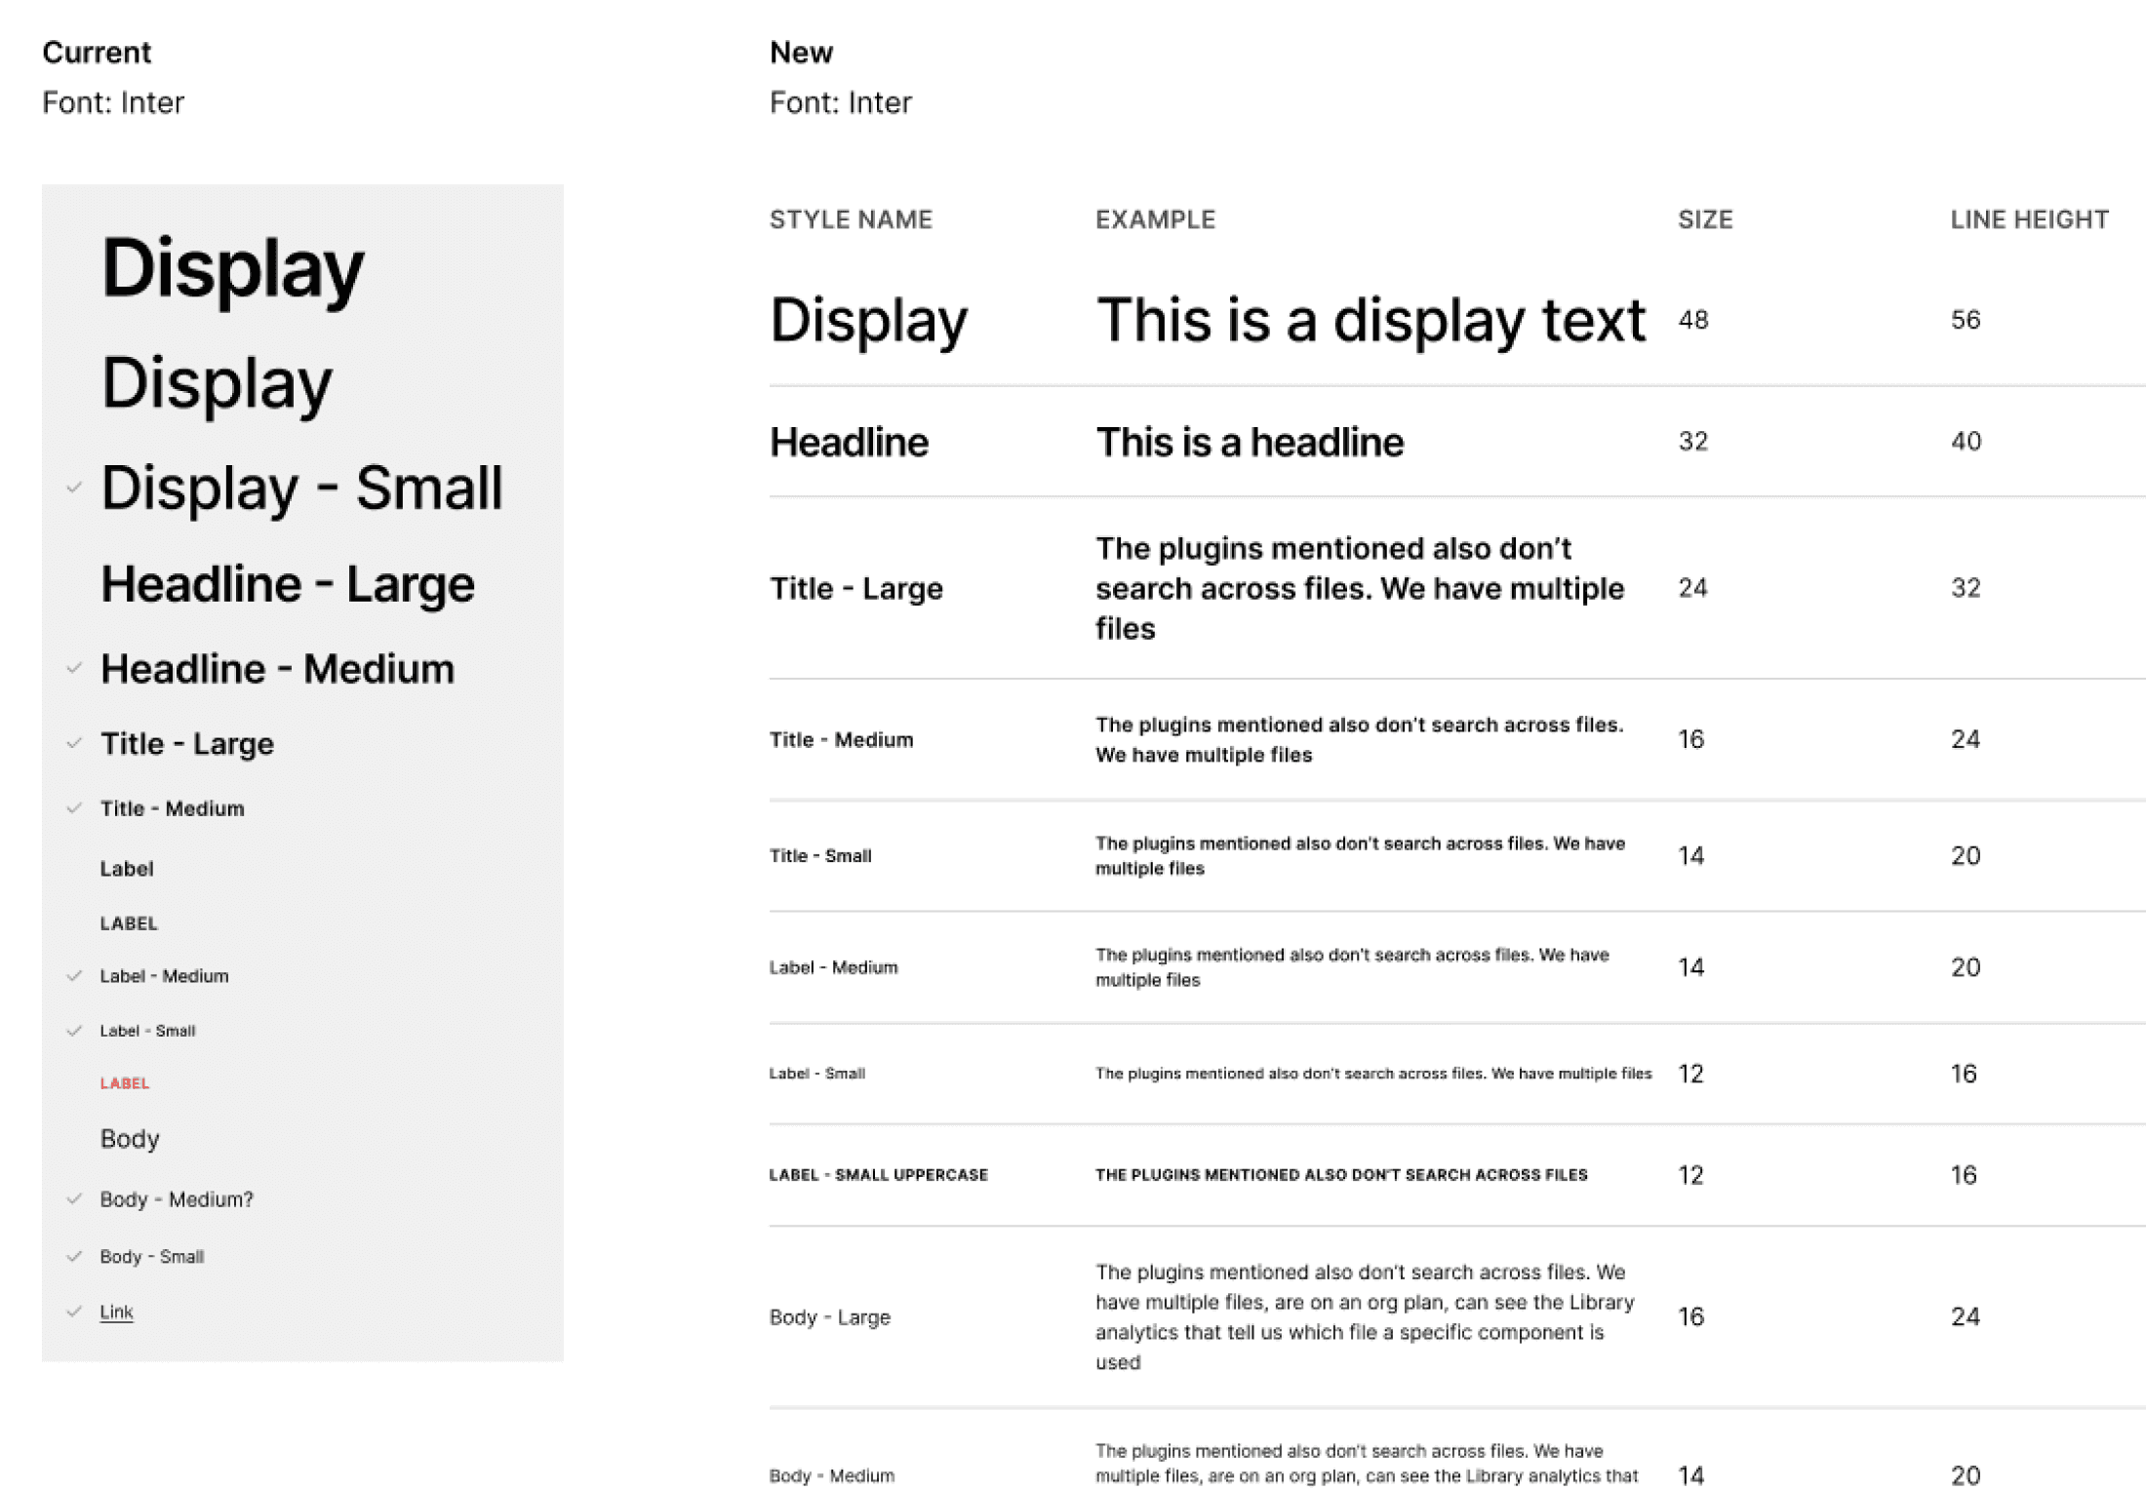Click the checkmark beside Label - Small
The width and height of the screenshot is (2146, 1490).
[x=74, y=1030]
